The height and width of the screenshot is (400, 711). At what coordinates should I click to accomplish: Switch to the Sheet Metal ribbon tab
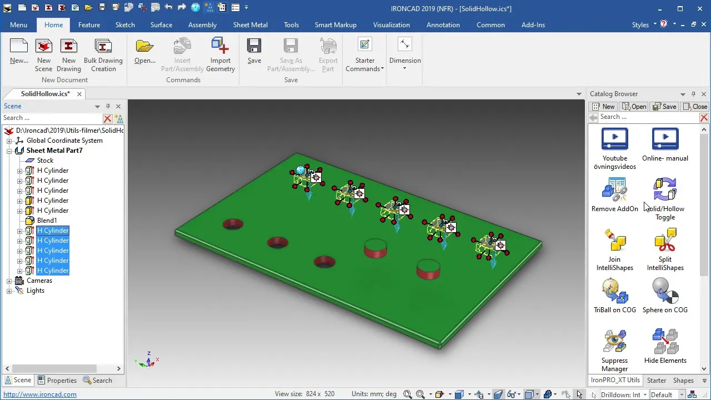click(250, 25)
